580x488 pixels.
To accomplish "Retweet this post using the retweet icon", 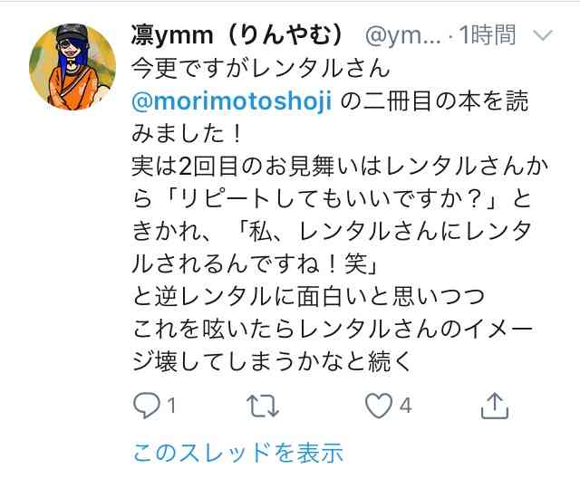I will (x=263, y=406).
